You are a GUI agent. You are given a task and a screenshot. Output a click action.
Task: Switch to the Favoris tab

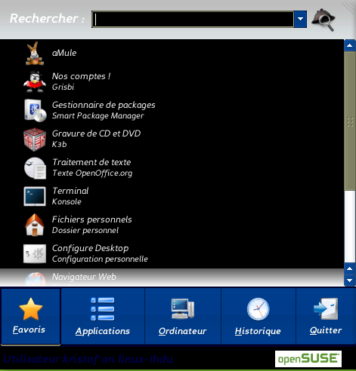click(x=30, y=316)
